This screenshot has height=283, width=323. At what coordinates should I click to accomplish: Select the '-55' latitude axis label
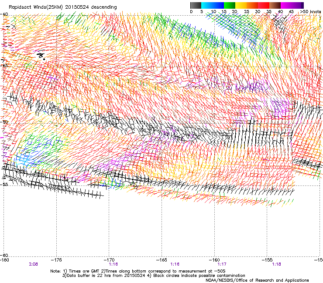(x=4, y=184)
